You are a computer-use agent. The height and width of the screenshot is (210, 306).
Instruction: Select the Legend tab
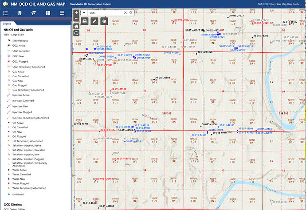tap(7, 24)
